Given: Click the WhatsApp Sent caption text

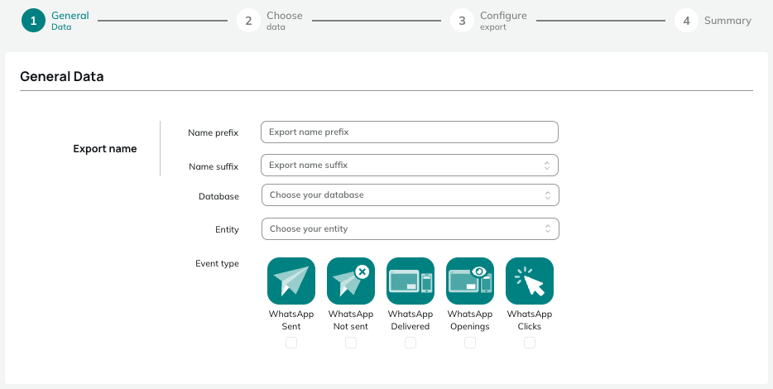Looking at the screenshot, I should pyautogui.click(x=290, y=320).
